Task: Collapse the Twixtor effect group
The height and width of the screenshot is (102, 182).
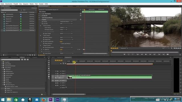Action: [39, 20]
